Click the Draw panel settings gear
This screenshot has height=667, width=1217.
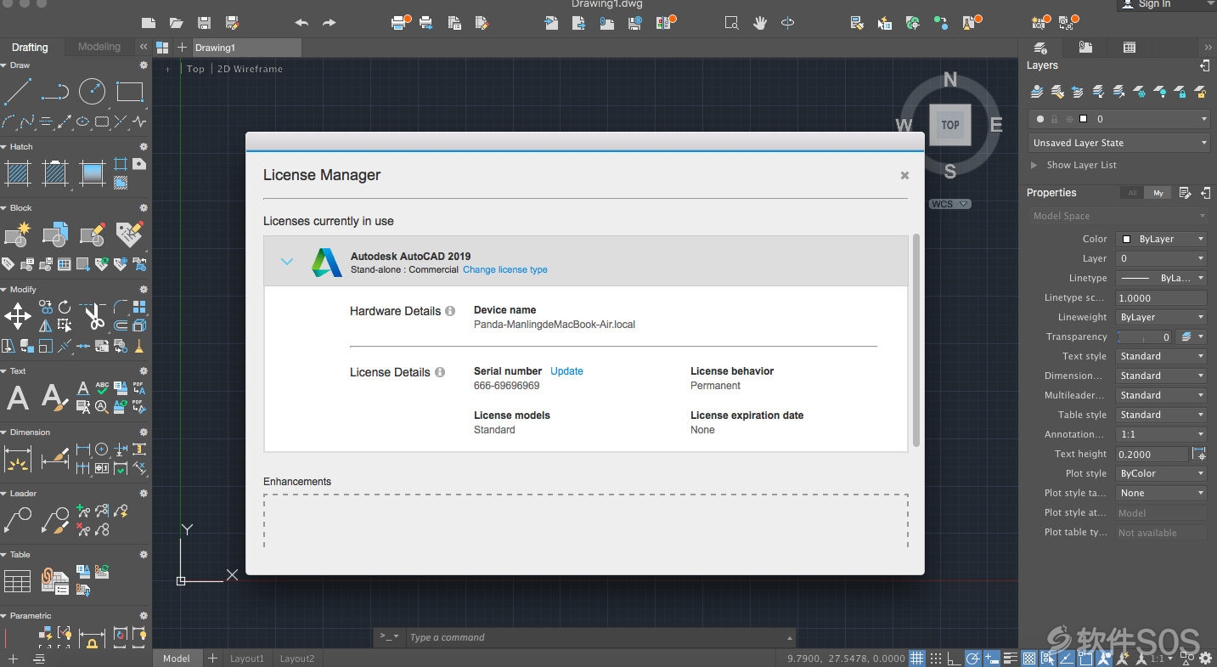coord(144,65)
